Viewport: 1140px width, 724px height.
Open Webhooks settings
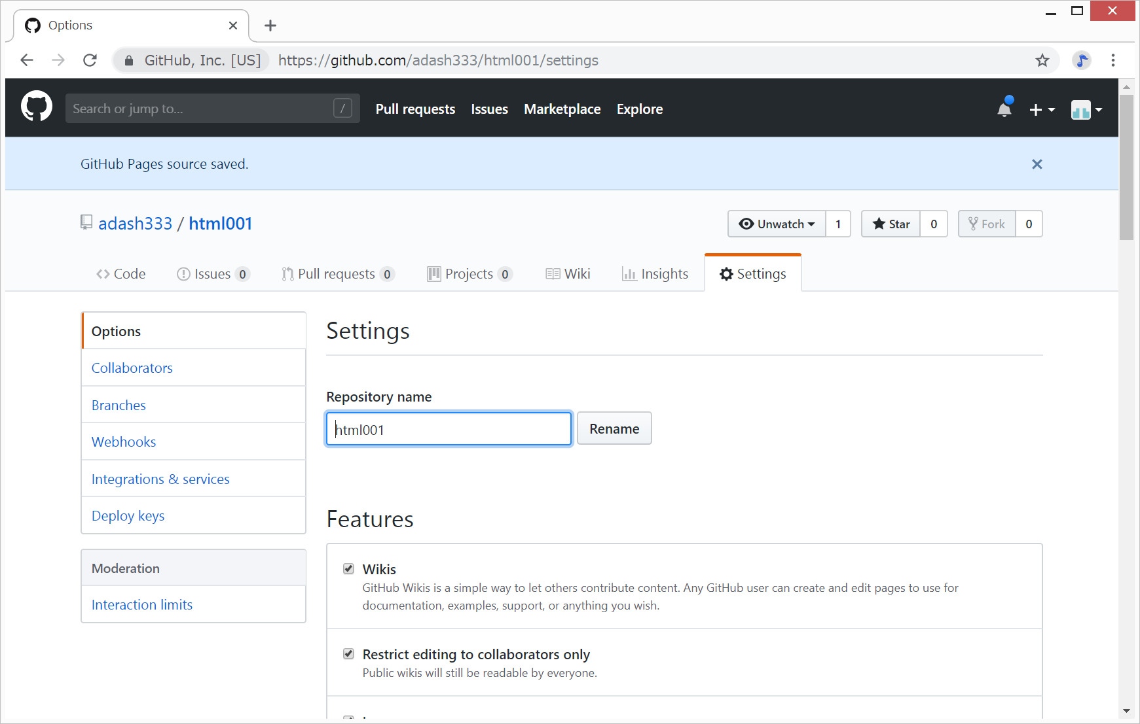(x=194, y=441)
